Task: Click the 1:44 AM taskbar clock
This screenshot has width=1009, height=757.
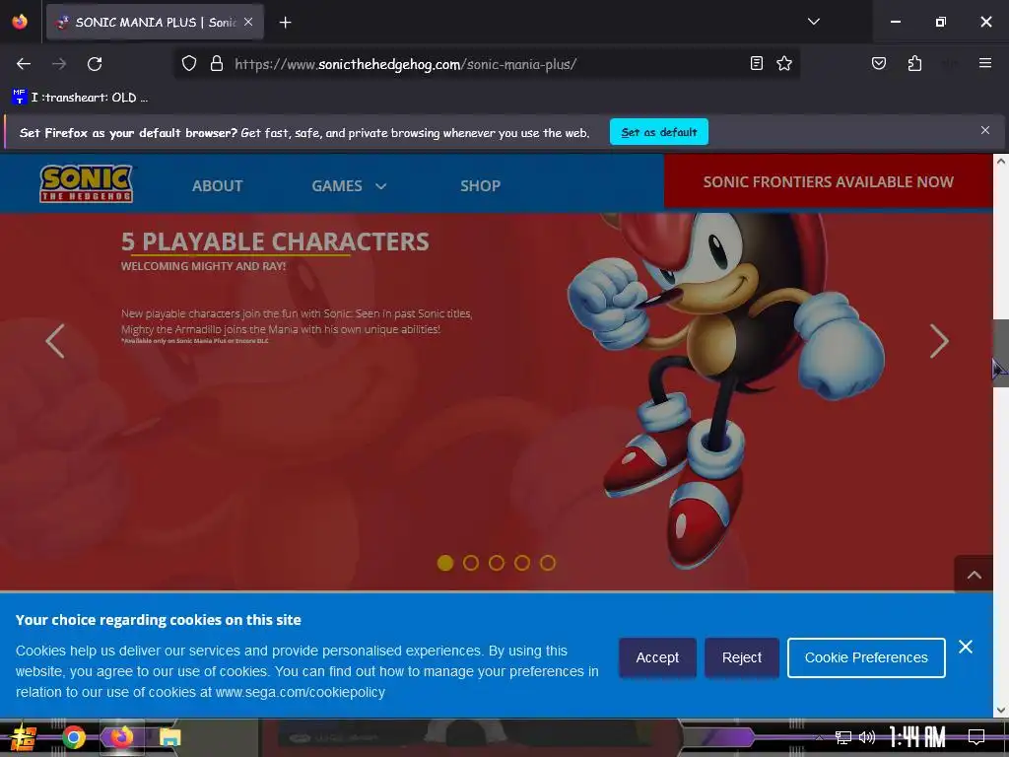Action: [917, 737]
